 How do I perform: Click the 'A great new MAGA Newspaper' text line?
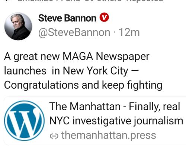(x=77, y=57)
